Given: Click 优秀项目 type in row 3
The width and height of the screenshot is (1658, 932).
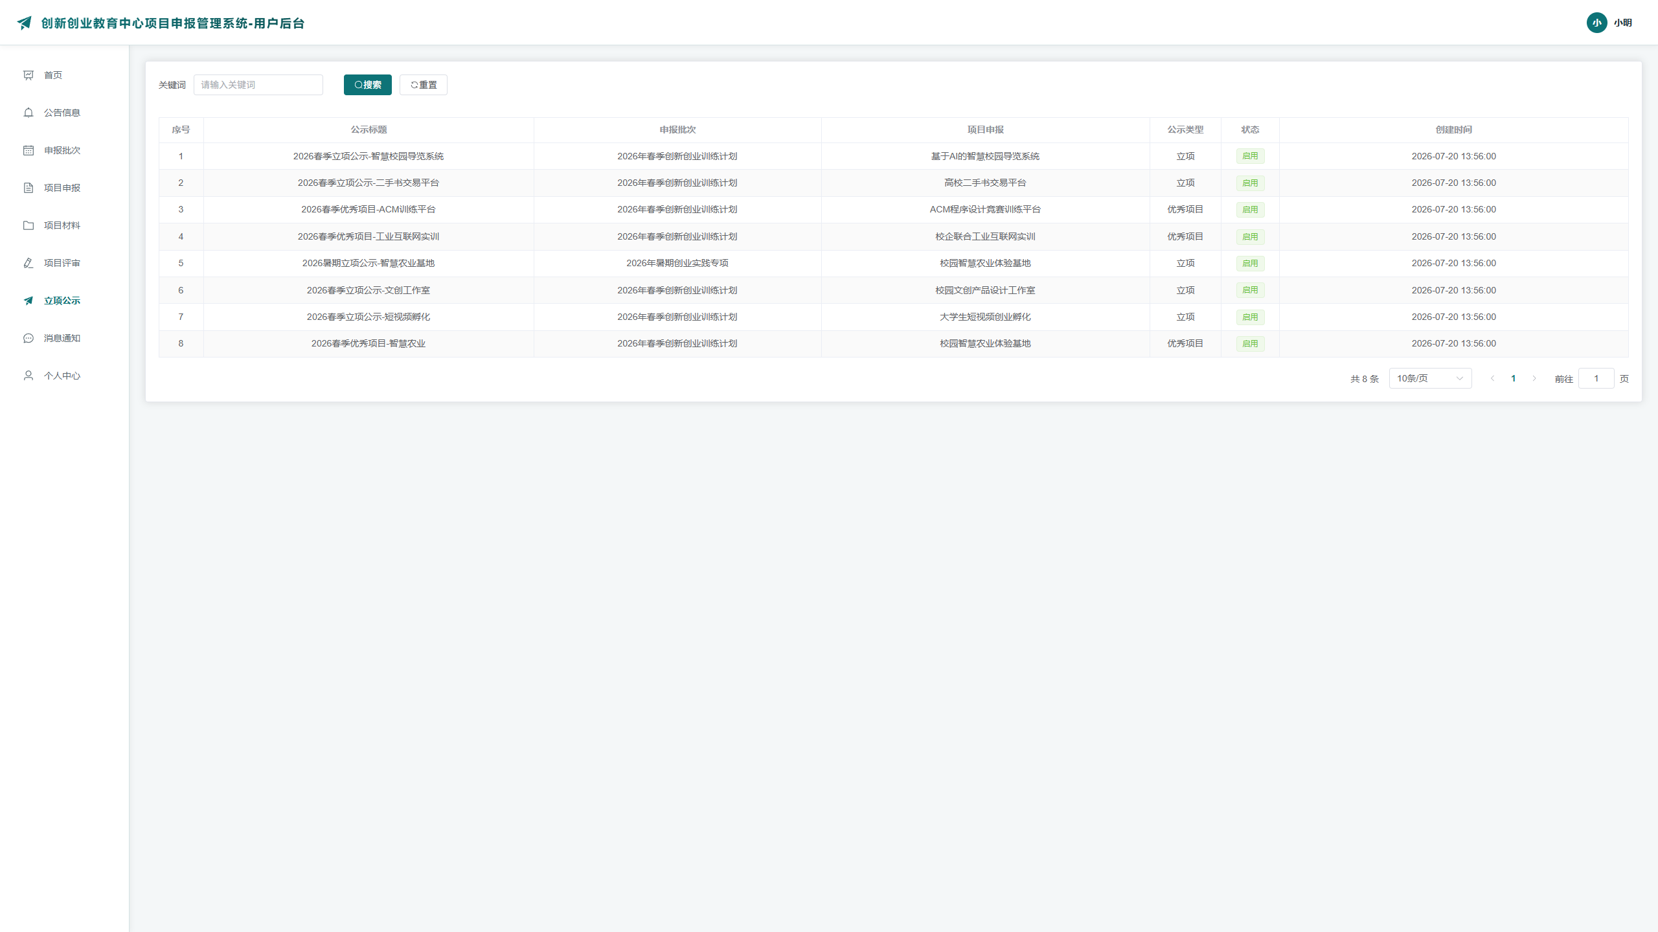Looking at the screenshot, I should point(1185,209).
